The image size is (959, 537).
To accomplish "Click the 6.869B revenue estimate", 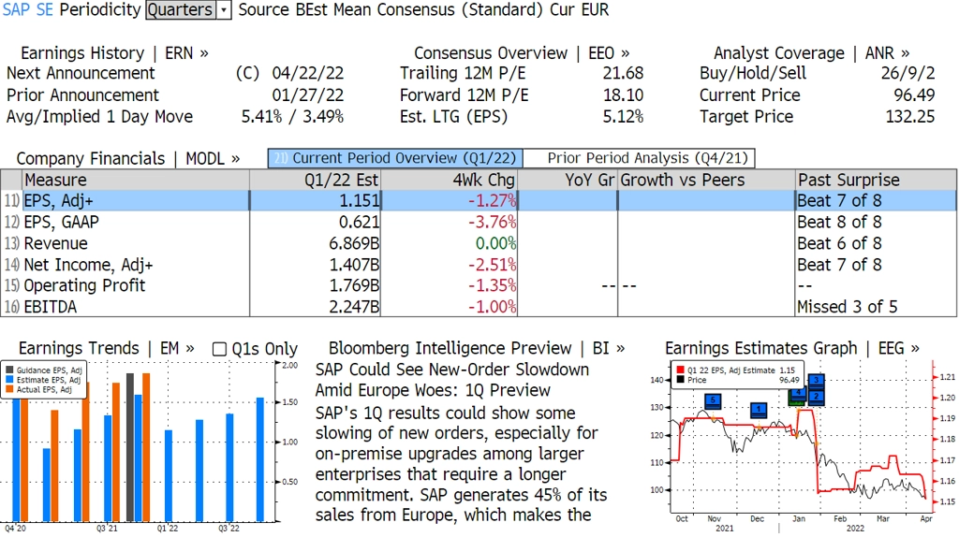I will point(354,243).
